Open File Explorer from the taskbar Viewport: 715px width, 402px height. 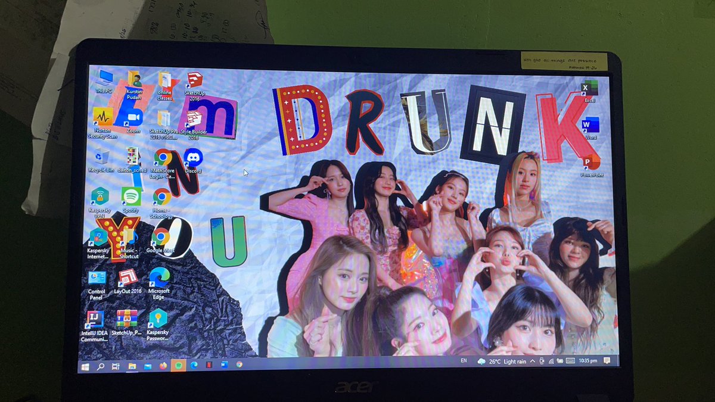coord(132,365)
